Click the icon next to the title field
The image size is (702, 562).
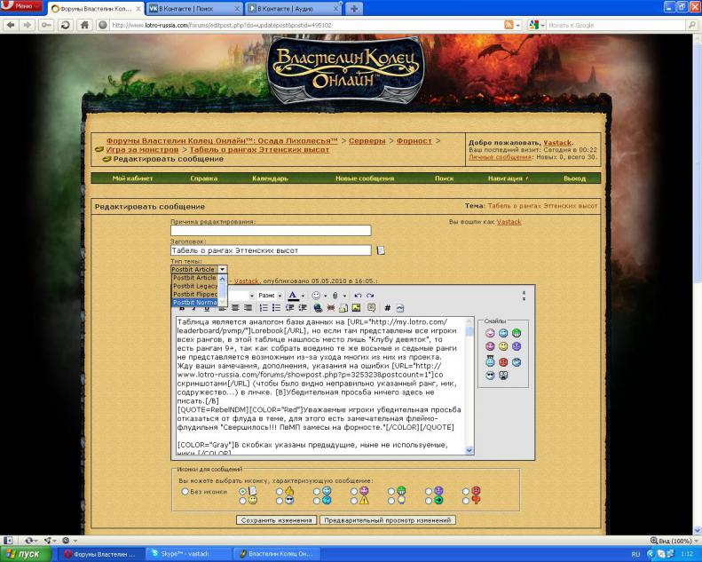point(381,249)
